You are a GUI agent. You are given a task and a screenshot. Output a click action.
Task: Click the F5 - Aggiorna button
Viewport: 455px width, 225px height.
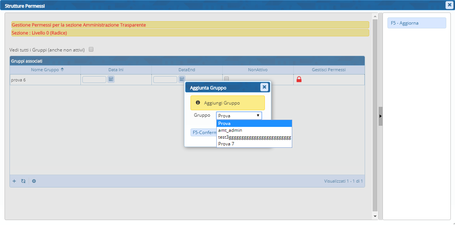416,23
